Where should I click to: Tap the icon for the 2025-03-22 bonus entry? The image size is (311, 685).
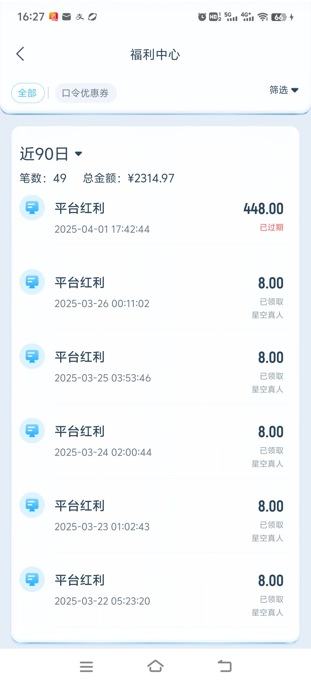pos(32,579)
